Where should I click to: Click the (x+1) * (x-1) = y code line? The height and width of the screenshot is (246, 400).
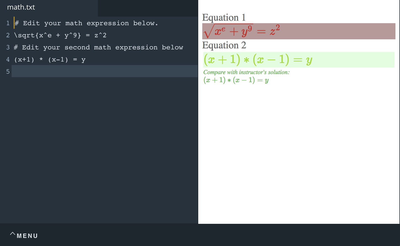click(x=50, y=60)
